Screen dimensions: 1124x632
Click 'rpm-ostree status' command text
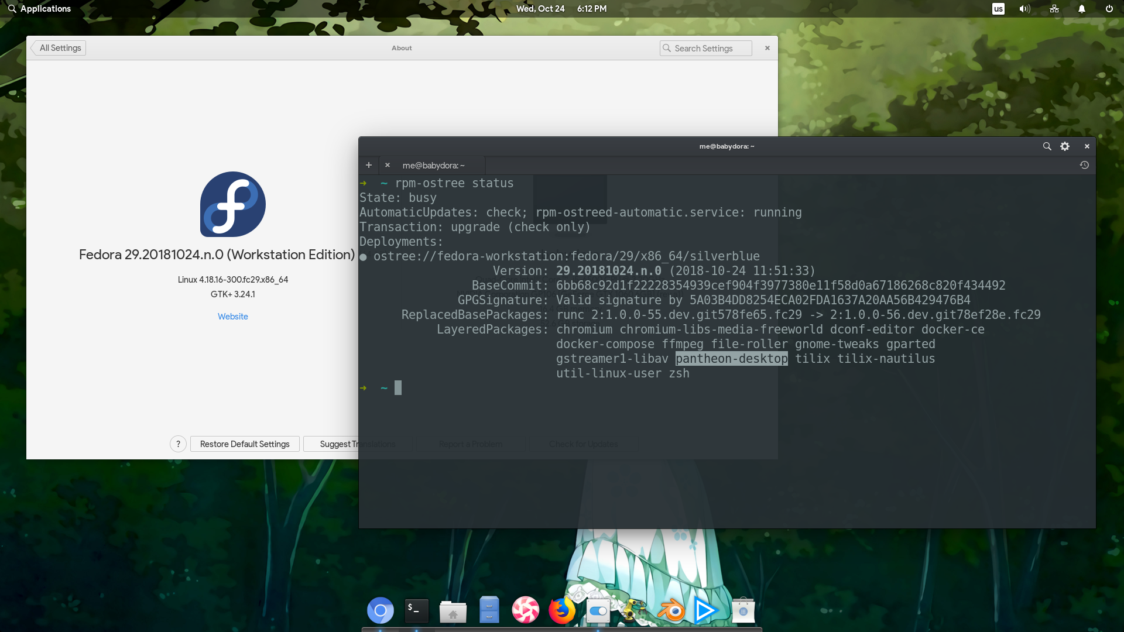click(454, 183)
